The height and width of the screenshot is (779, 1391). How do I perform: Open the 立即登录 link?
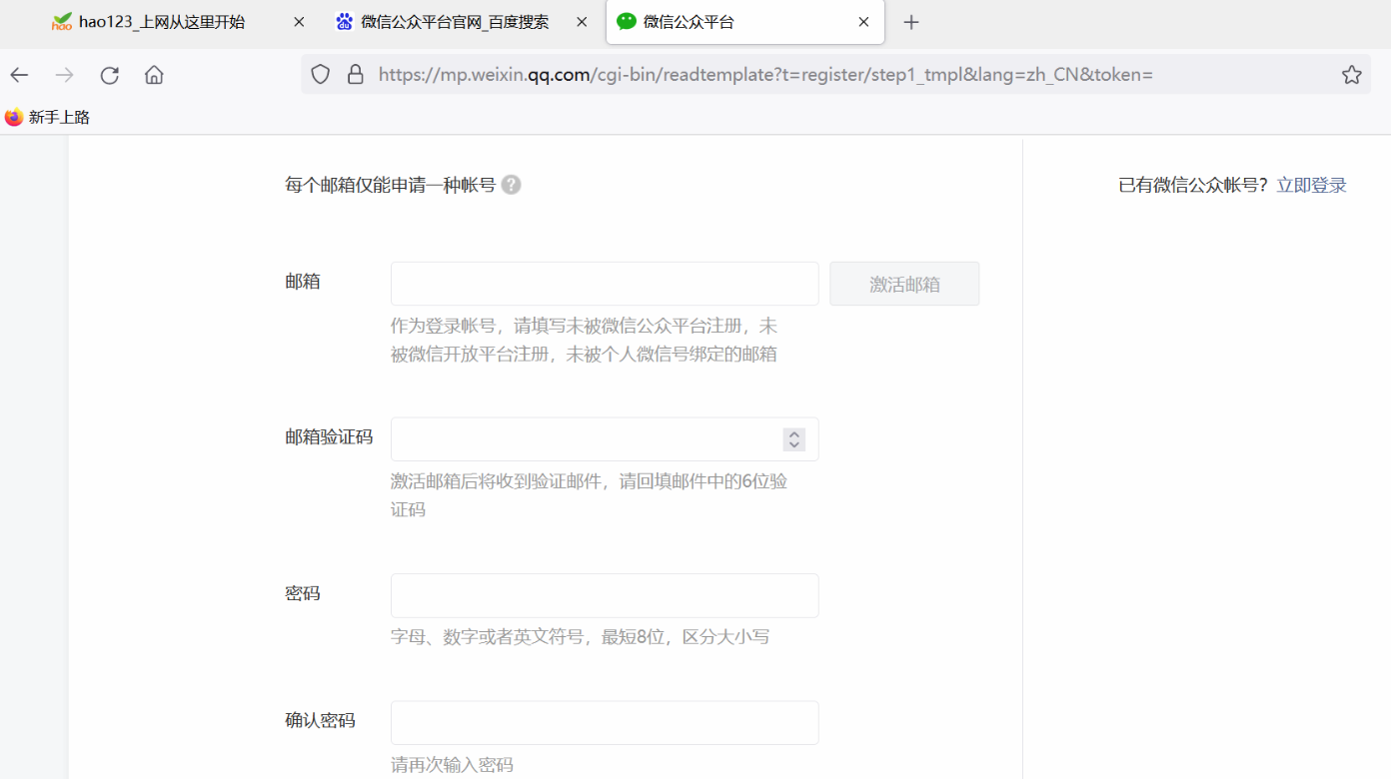1311,185
